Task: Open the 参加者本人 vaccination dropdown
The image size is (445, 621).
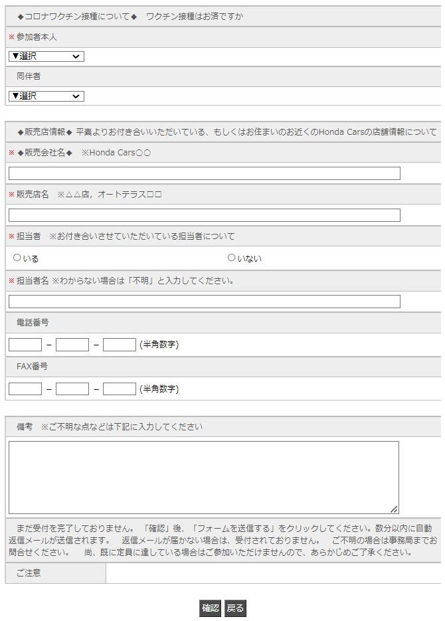Action: (46, 56)
